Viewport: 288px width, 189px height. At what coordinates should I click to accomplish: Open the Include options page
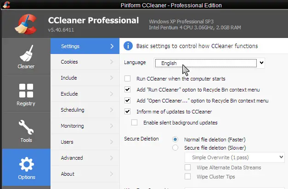85,78
